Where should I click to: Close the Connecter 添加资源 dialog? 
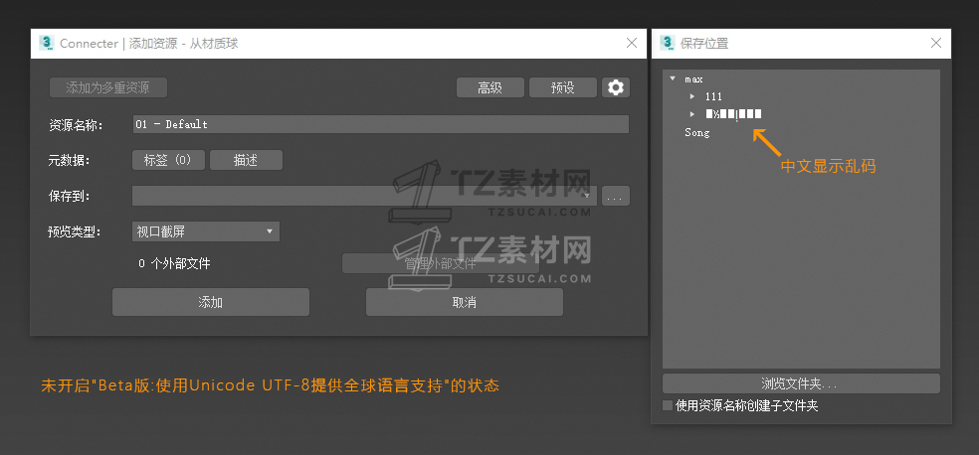(x=632, y=43)
